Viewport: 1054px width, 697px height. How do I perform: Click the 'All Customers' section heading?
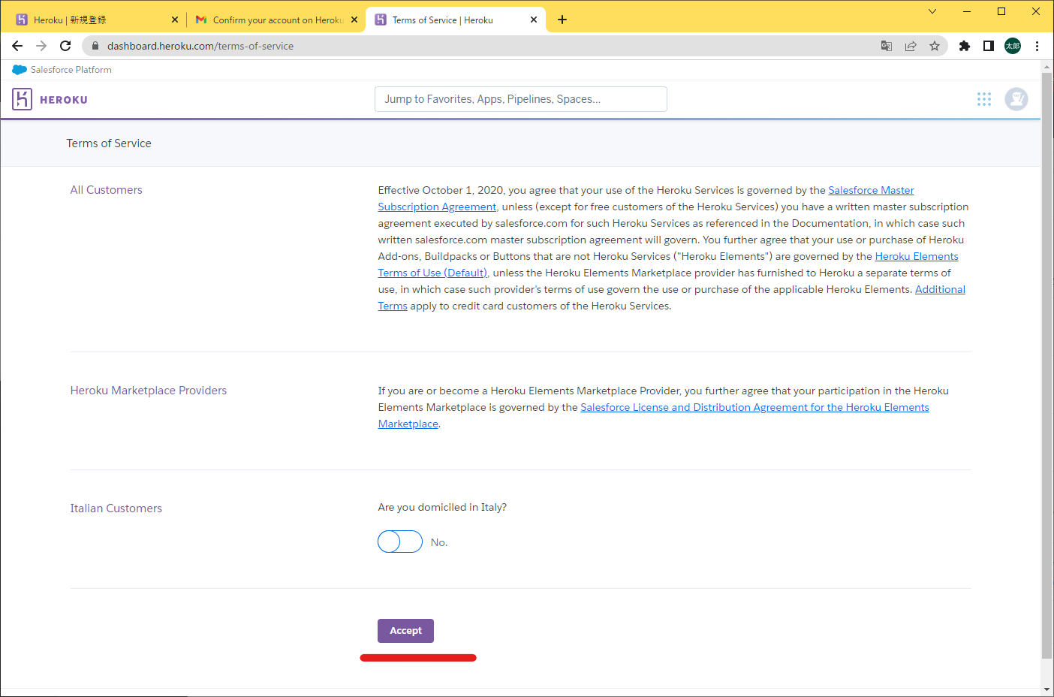107,190
